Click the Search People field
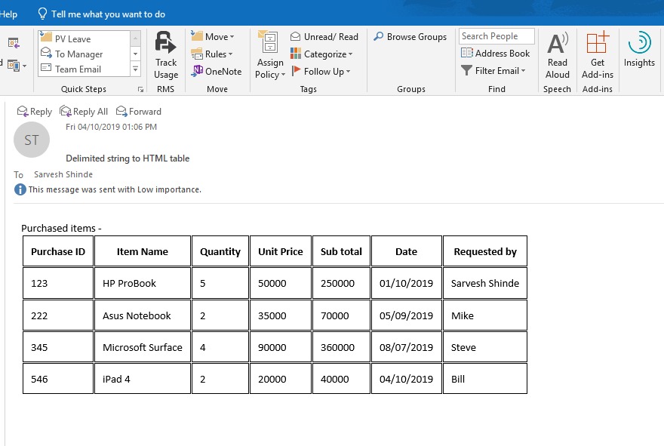 [x=496, y=35]
